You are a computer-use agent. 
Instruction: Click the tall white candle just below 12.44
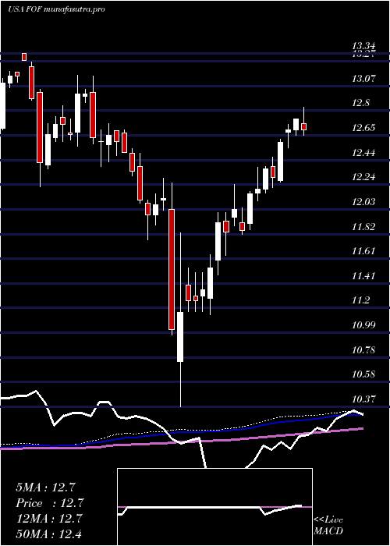(x=280, y=161)
